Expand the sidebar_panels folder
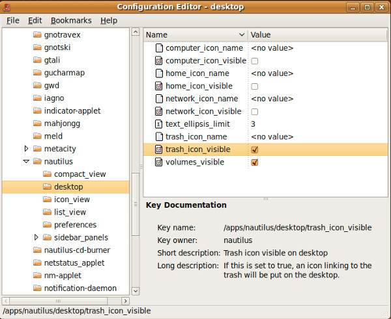This screenshot has height=319, width=391. click(36, 237)
